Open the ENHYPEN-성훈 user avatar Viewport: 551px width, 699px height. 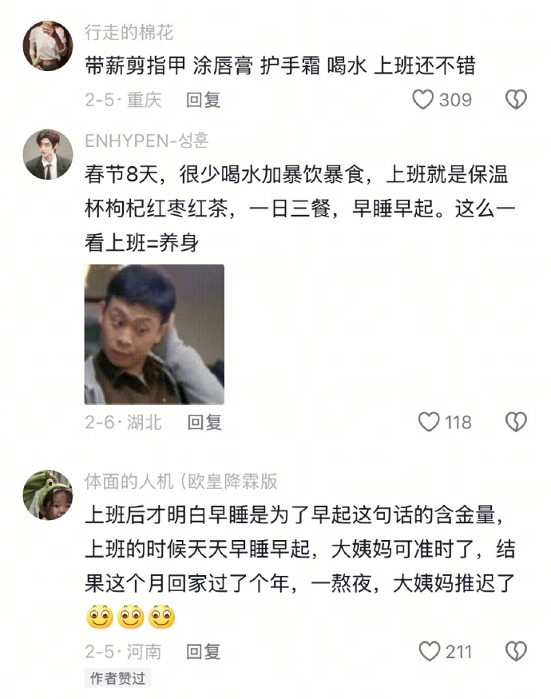[x=48, y=154]
